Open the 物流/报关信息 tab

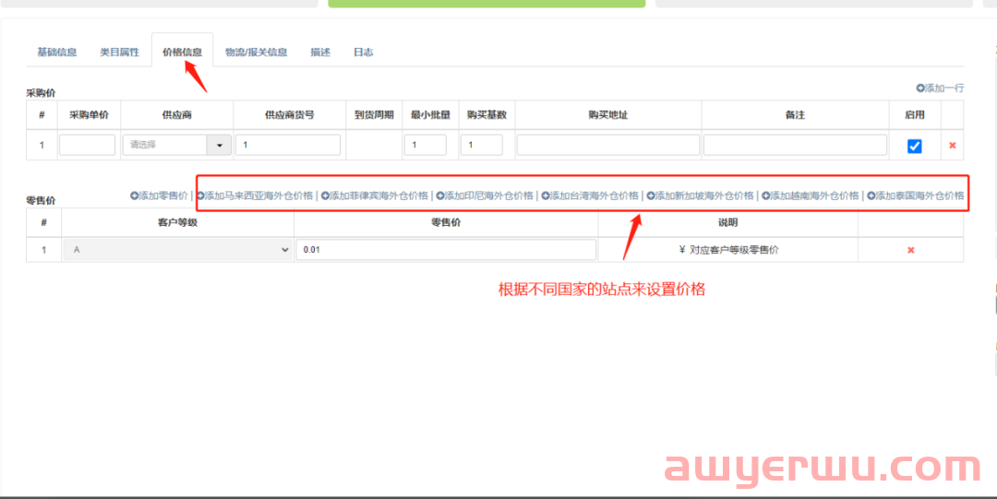coord(256,53)
